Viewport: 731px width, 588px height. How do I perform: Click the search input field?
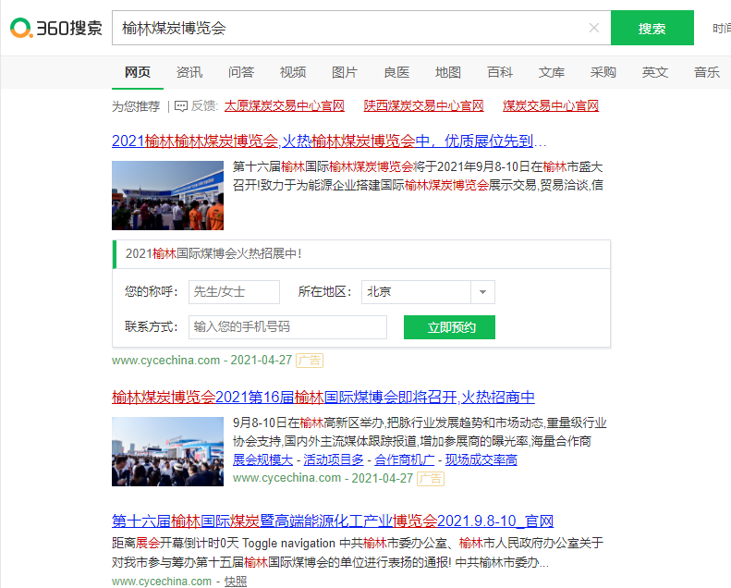pyautogui.click(x=351, y=28)
